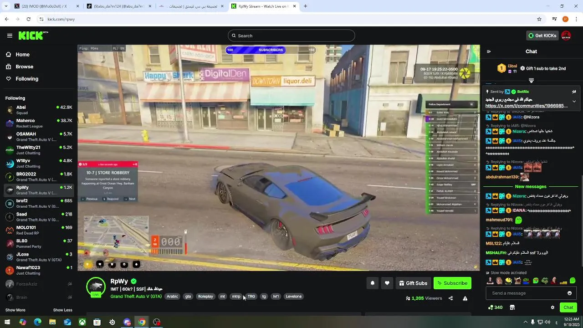The height and width of the screenshot is (328, 583).
Task: Collapse the chat panel arrow icon
Action: point(489,51)
